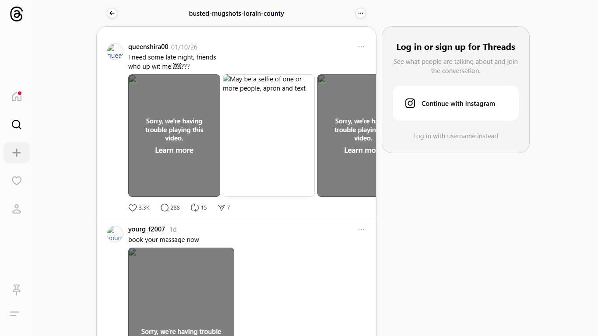Screen dimensions: 598x336
Task: Open more options menu in sidebar bottom
Action: pos(15,314)
